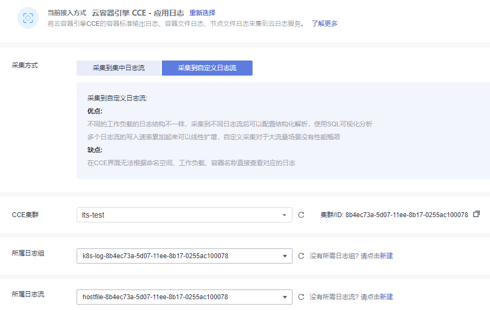Viewport: 490px width, 310px height.
Task: Expand the CCE集群 dropdown arrow
Action: point(284,215)
